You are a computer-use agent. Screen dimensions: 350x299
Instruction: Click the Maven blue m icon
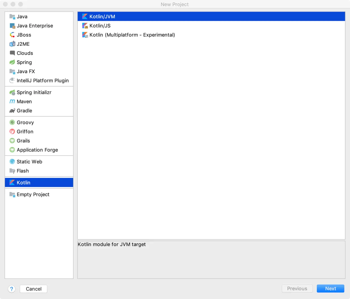pyautogui.click(x=12, y=101)
